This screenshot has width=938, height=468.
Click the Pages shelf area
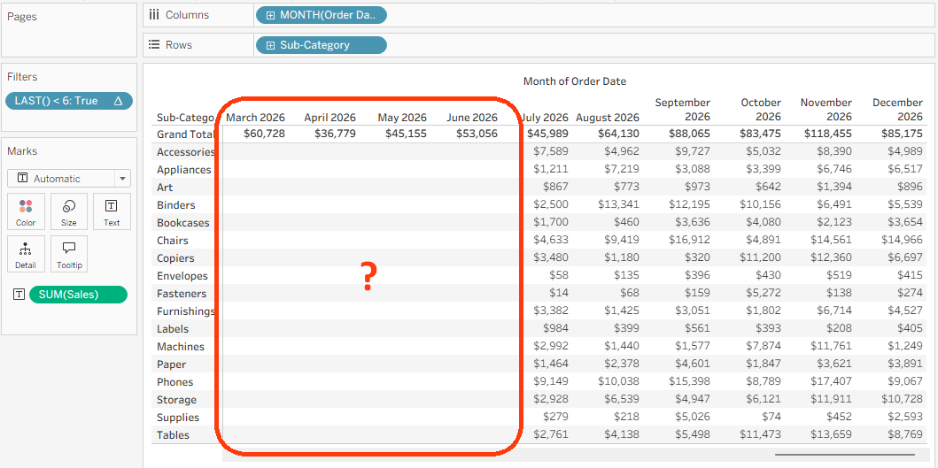click(x=69, y=30)
